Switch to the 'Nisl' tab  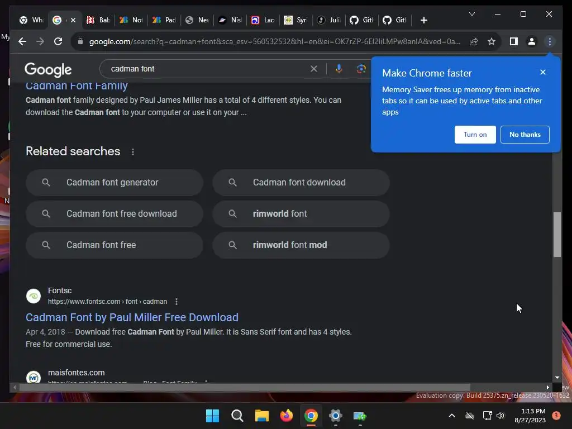point(230,20)
